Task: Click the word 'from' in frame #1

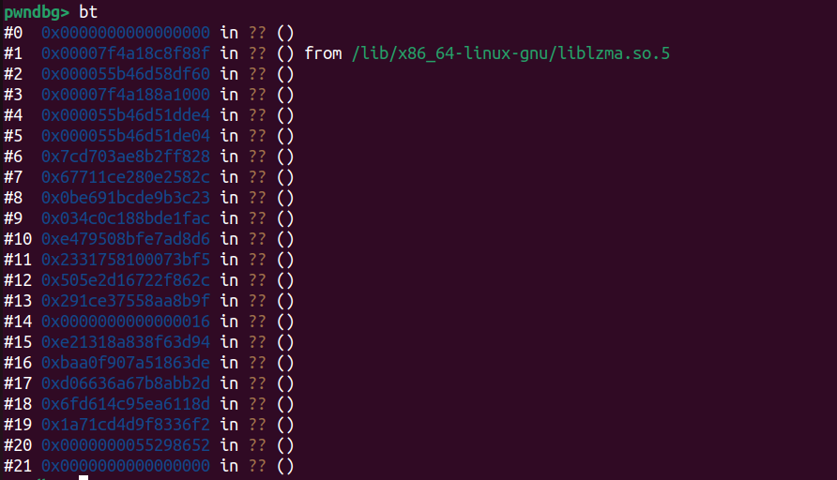Action: pyautogui.click(x=323, y=53)
